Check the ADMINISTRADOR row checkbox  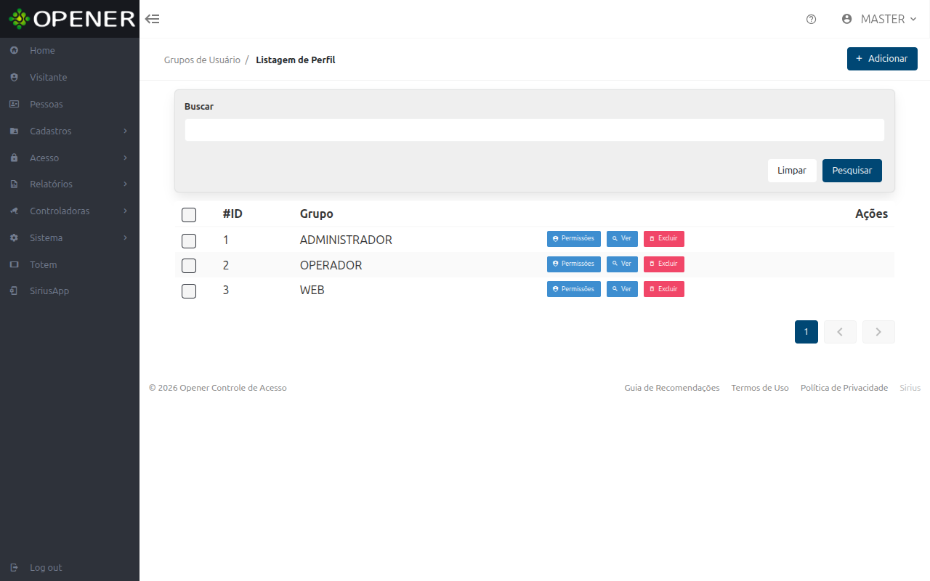pos(189,241)
